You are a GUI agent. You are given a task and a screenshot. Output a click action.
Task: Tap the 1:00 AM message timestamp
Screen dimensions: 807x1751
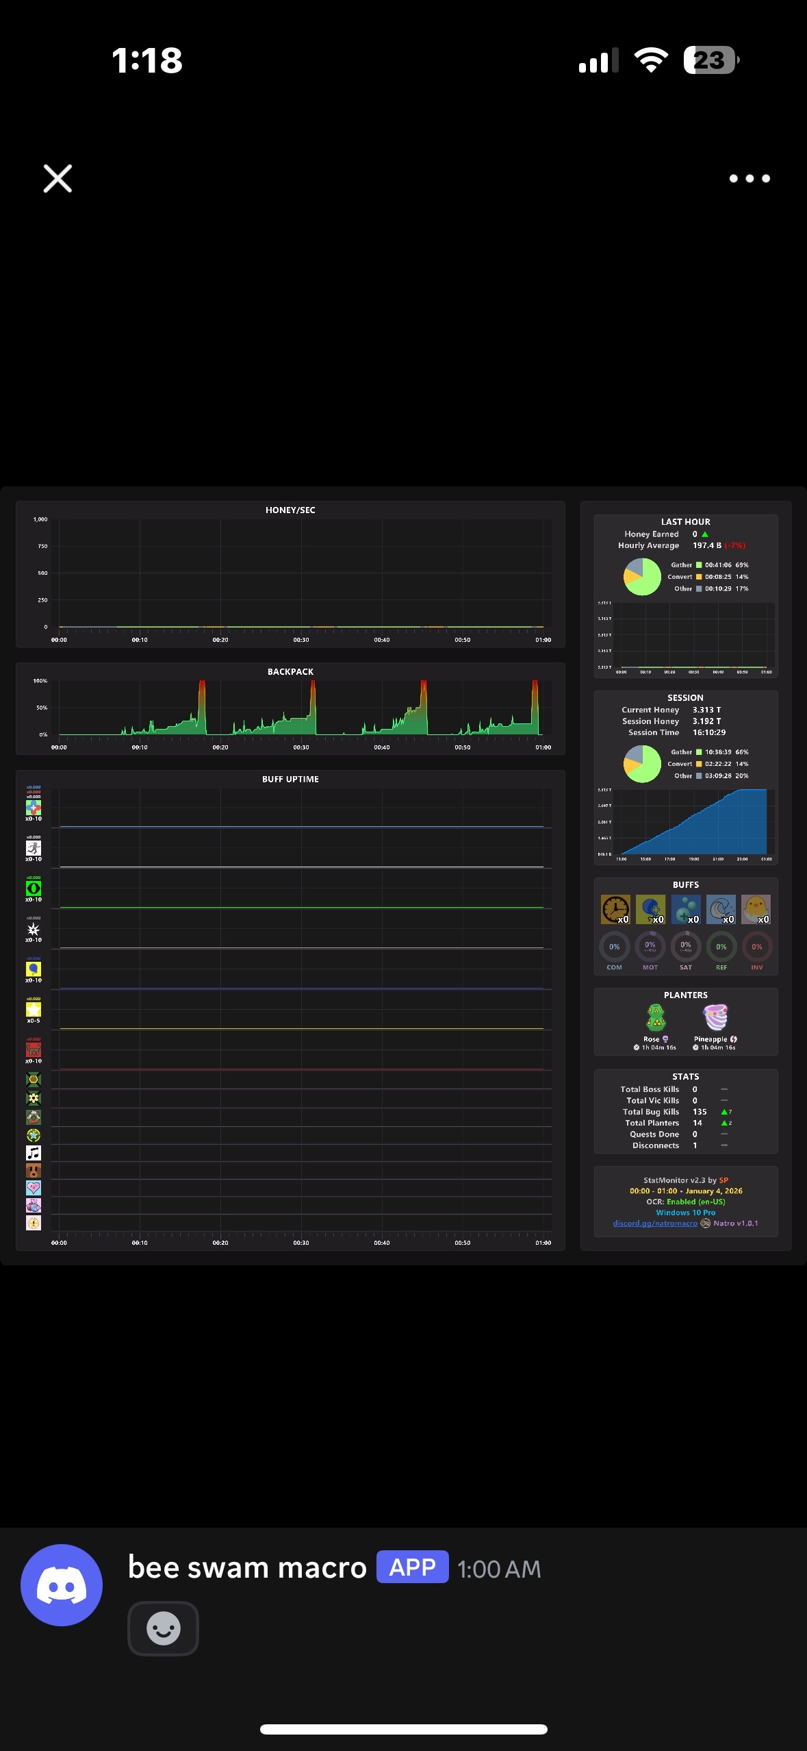499,1569
